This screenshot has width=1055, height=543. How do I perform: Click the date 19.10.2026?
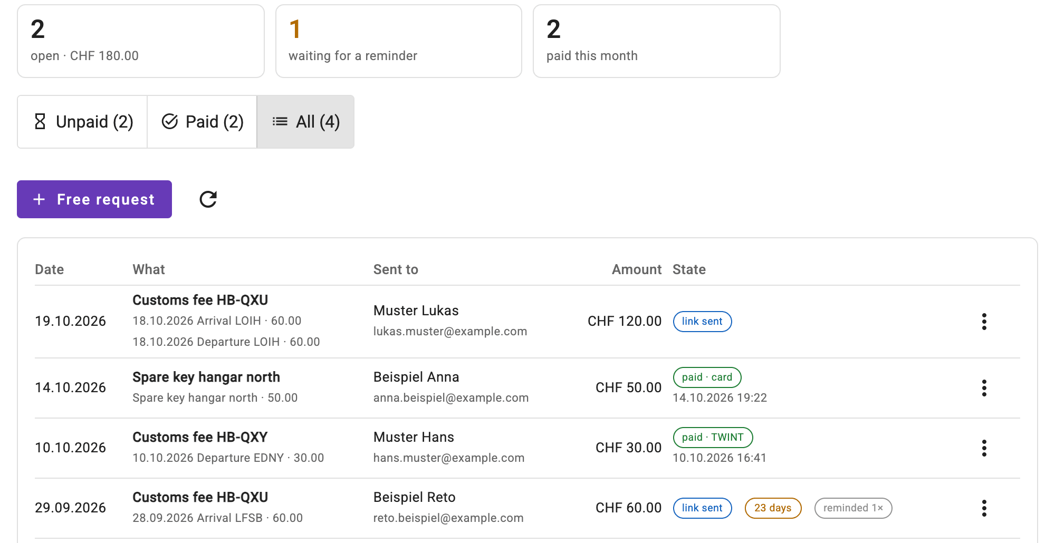tap(70, 322)
